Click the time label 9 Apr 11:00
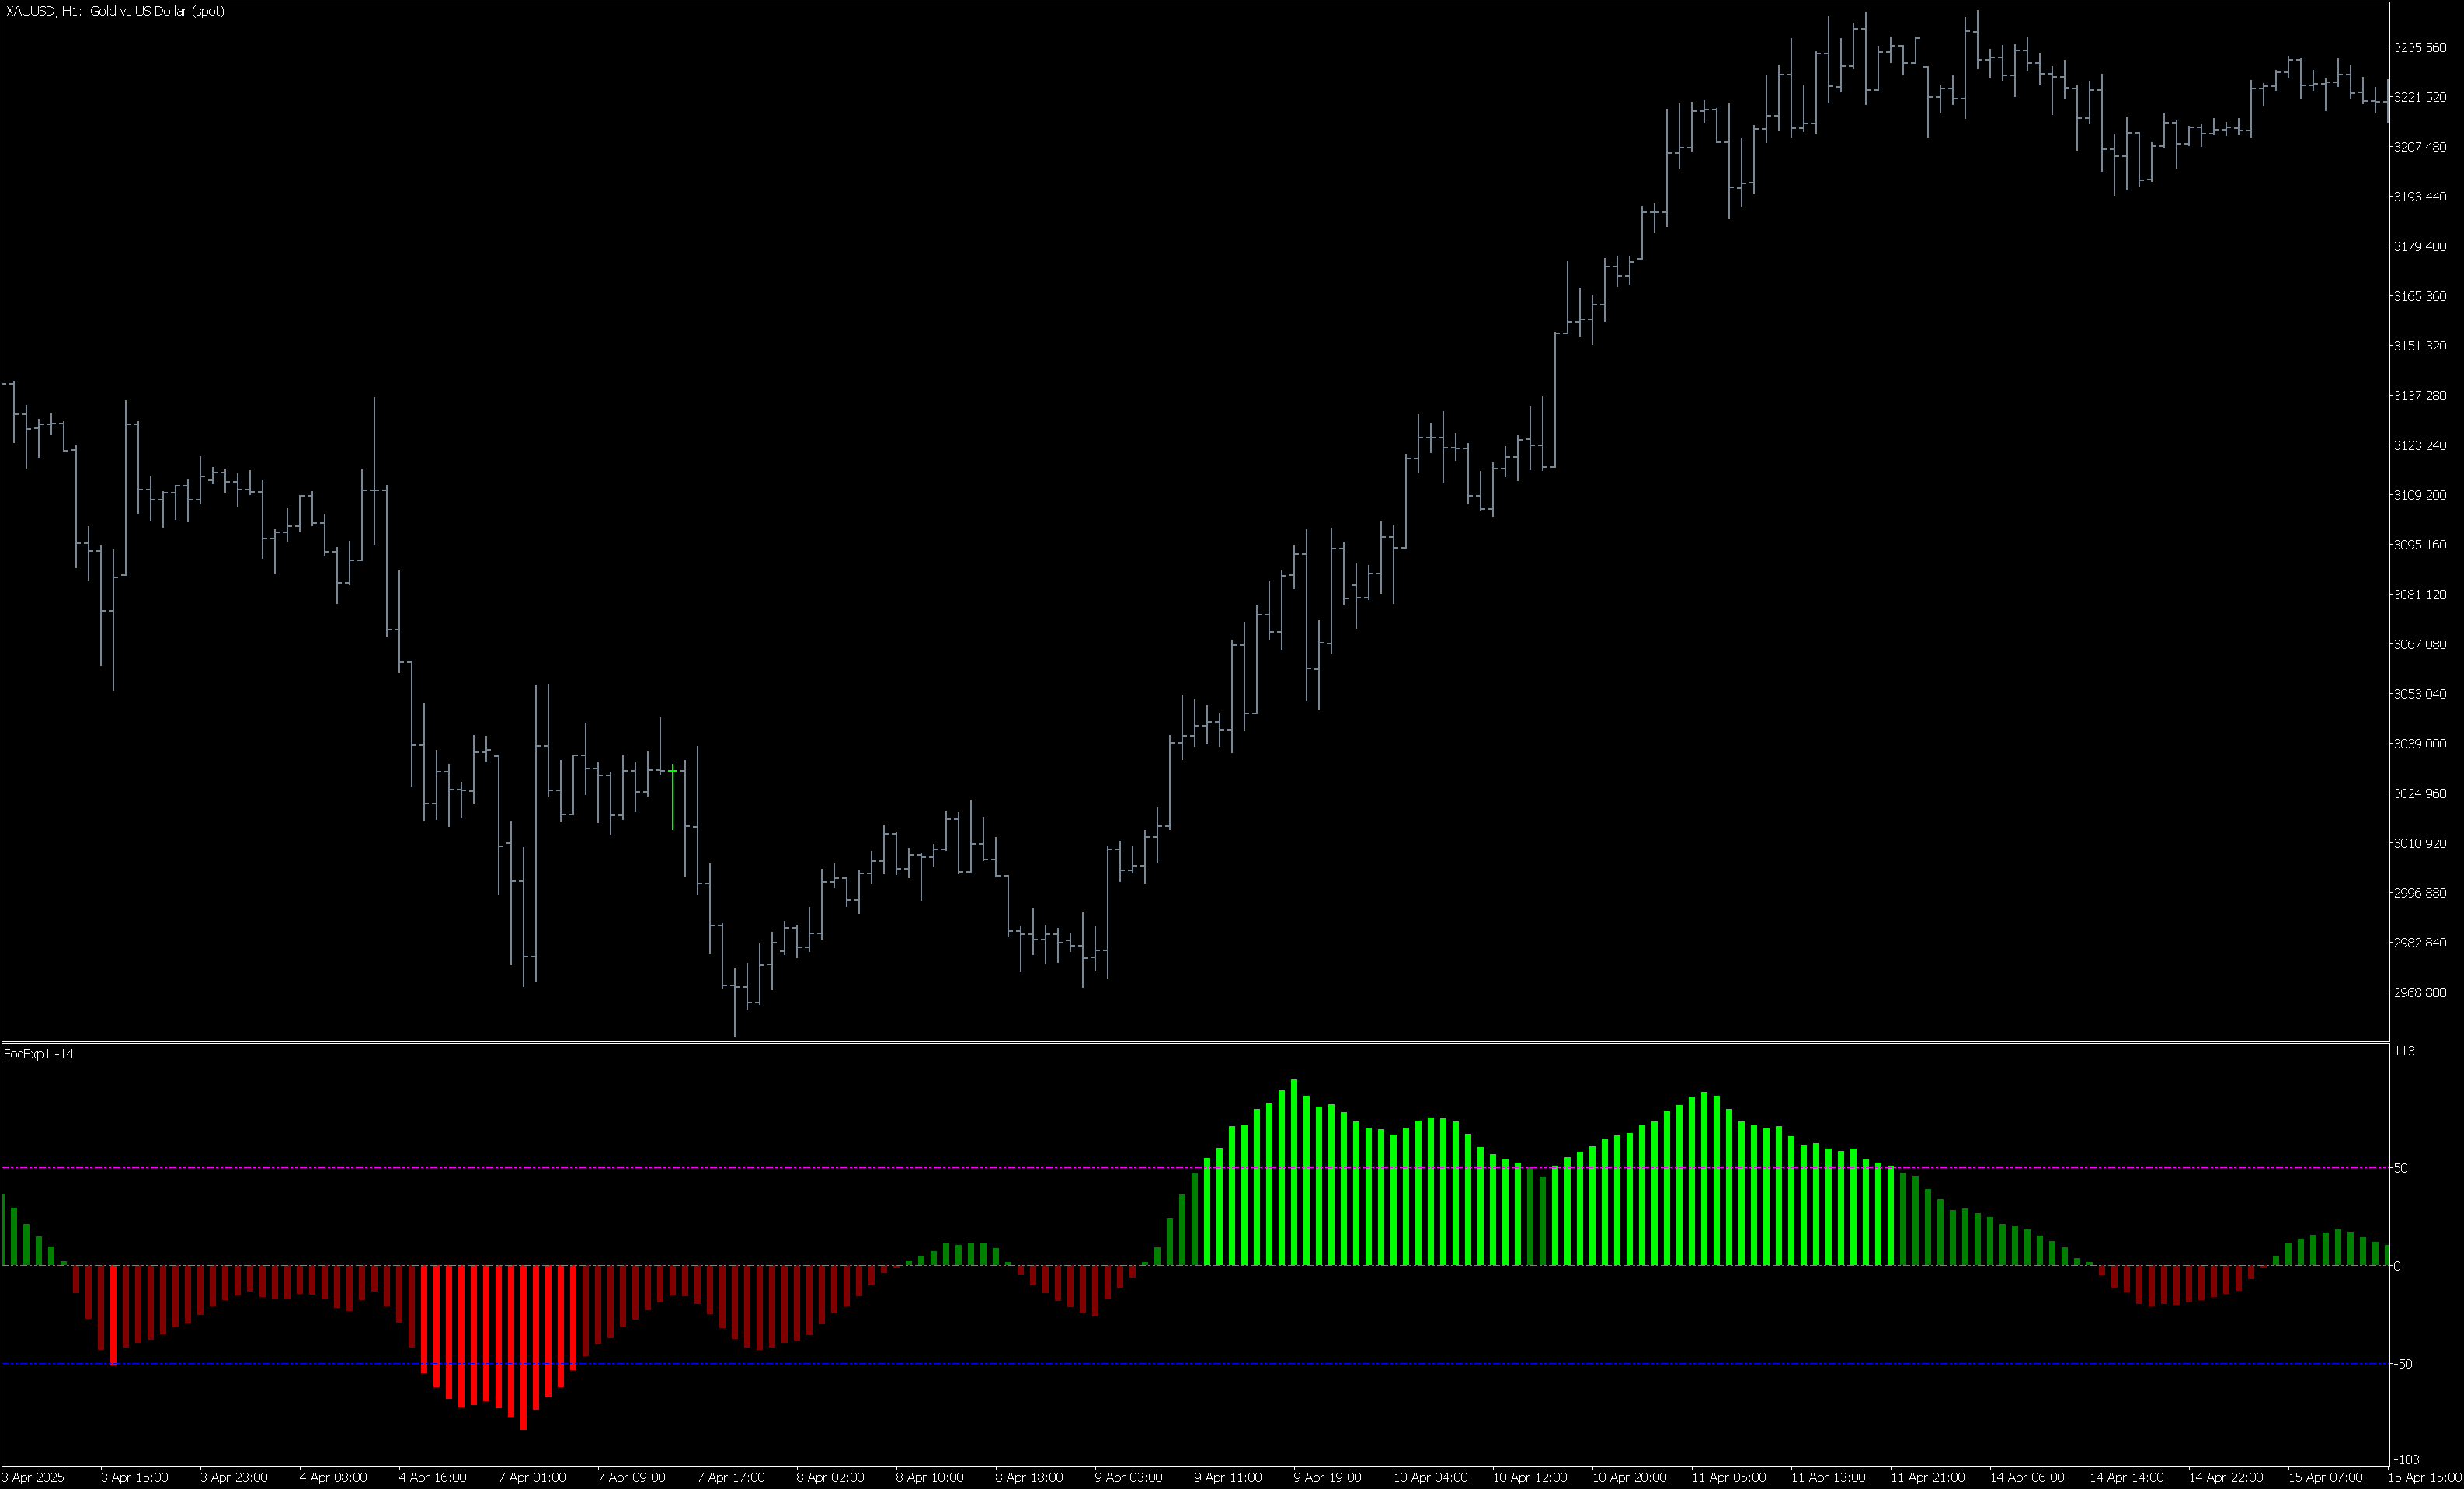 [x=1228, y=1478]
